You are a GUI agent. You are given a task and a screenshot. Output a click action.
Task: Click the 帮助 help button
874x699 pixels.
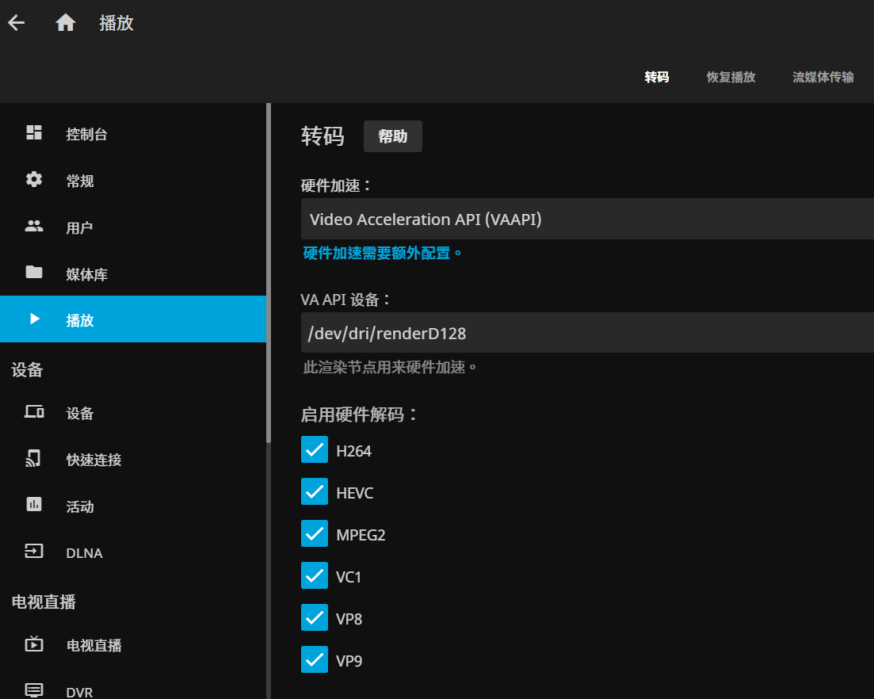[393, 136]
